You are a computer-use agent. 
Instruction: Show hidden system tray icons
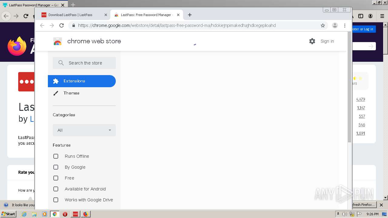coord(338,214)
